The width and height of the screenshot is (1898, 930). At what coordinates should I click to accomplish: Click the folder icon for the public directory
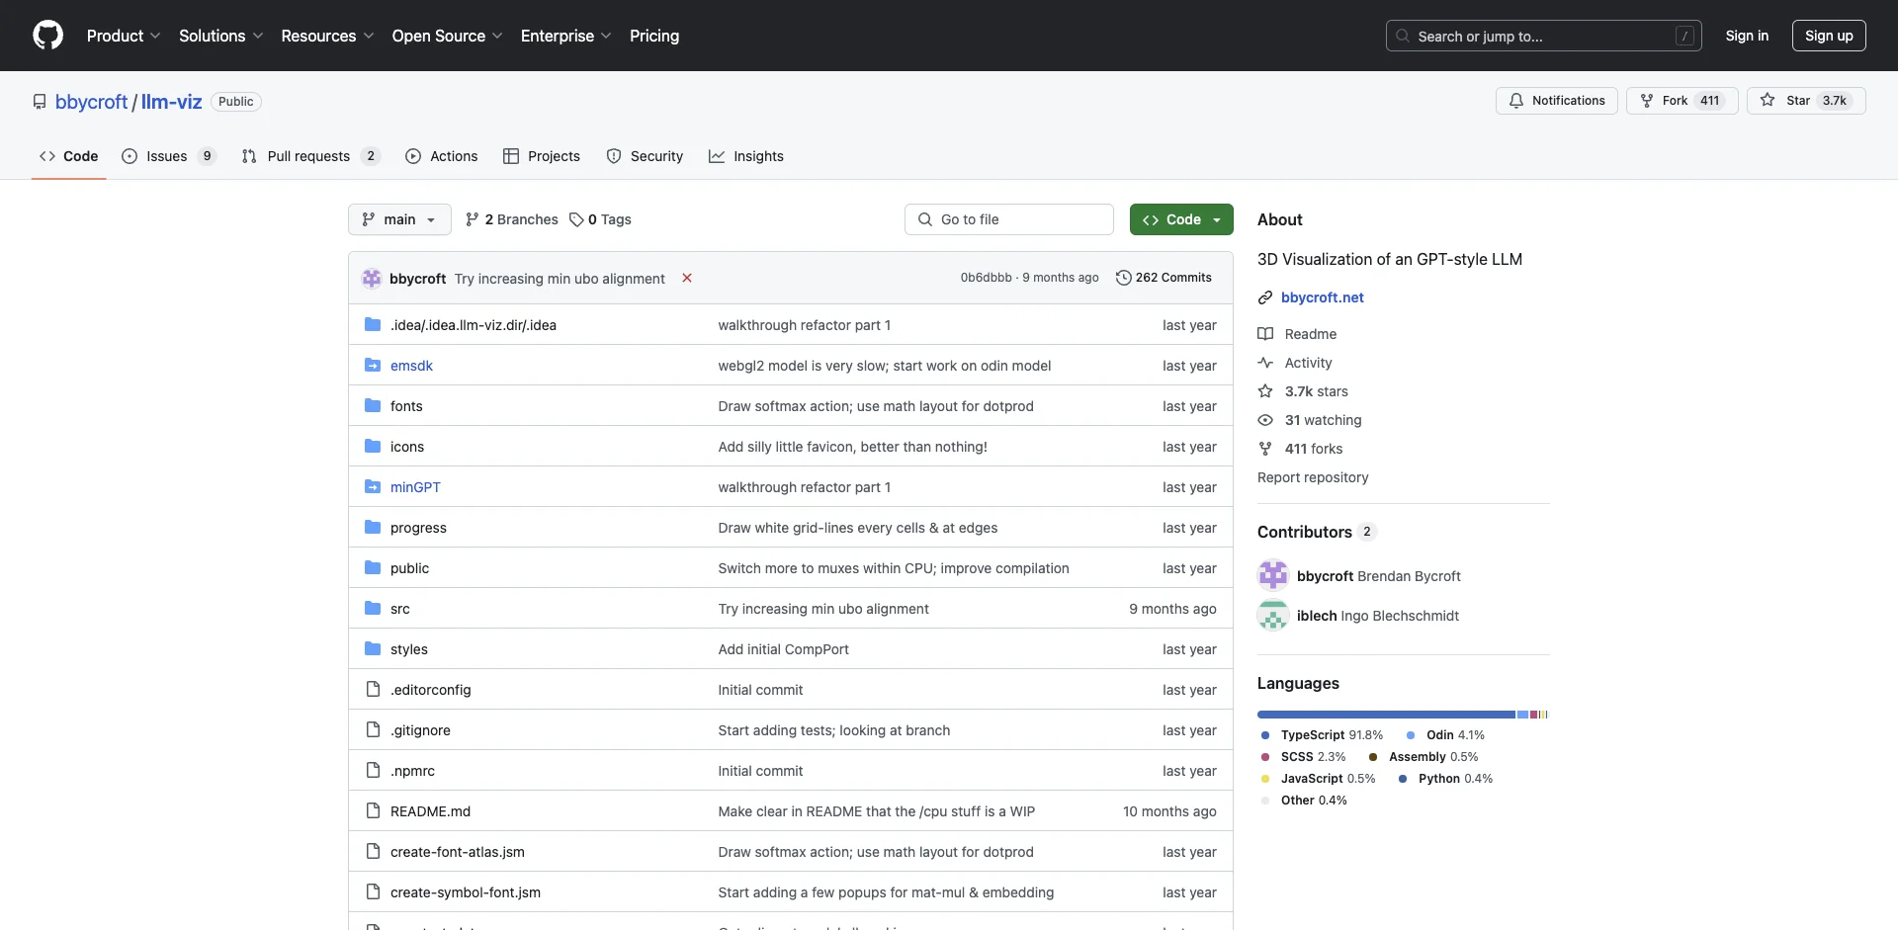click(373, 568)
